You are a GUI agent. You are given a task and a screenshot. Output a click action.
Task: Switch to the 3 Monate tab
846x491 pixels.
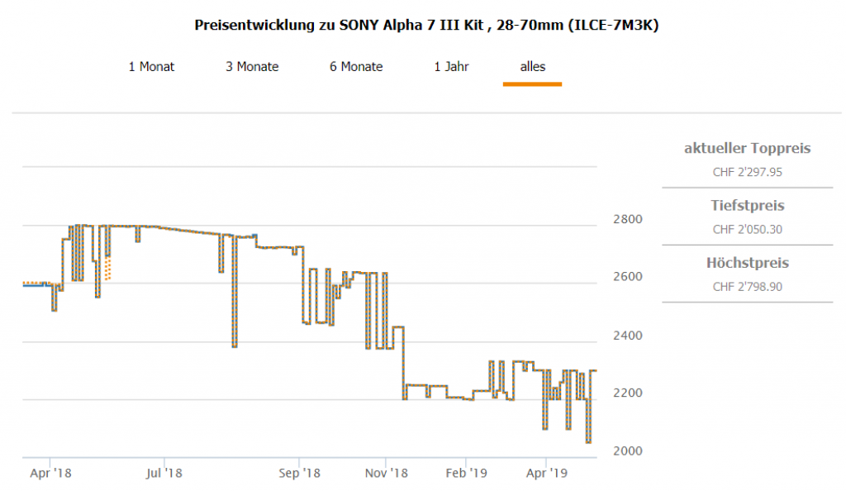pos(252,67)
